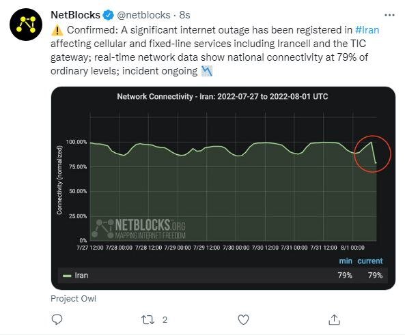Click the retweet count 2

(x=165, y=320)
